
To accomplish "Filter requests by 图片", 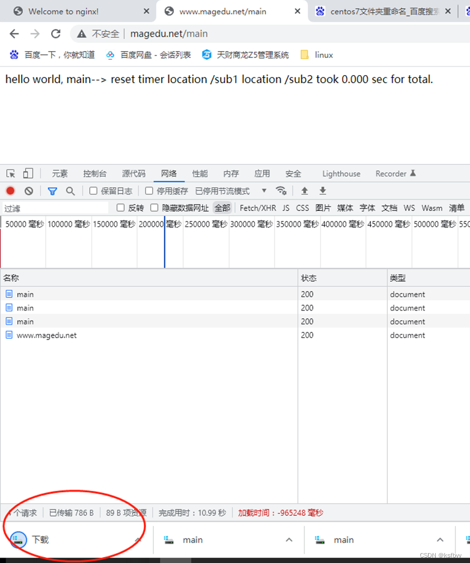I will [x=323, y=208].
